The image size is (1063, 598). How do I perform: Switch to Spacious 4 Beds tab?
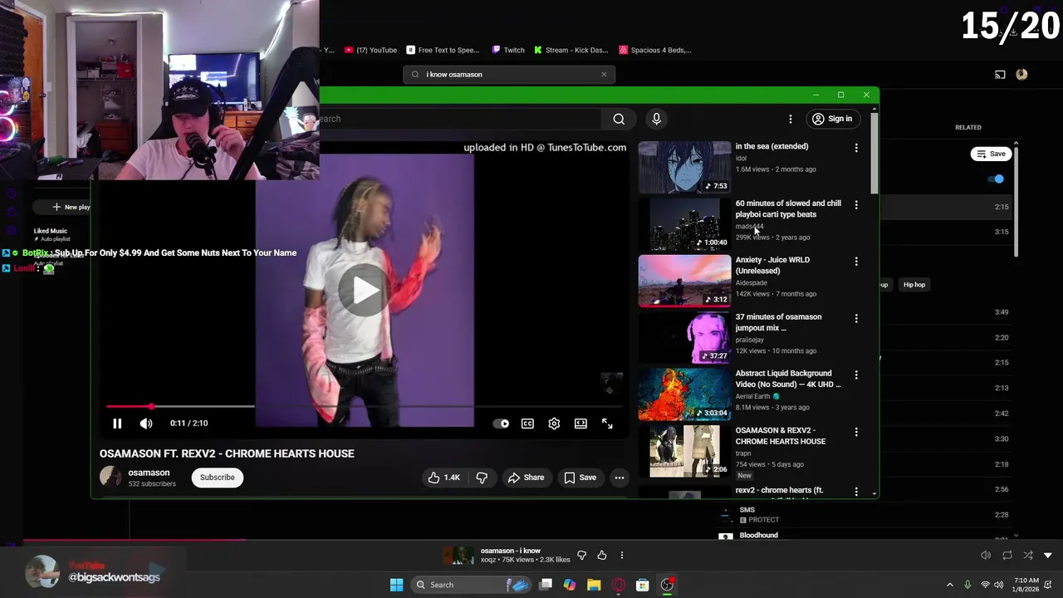point(655,50)
